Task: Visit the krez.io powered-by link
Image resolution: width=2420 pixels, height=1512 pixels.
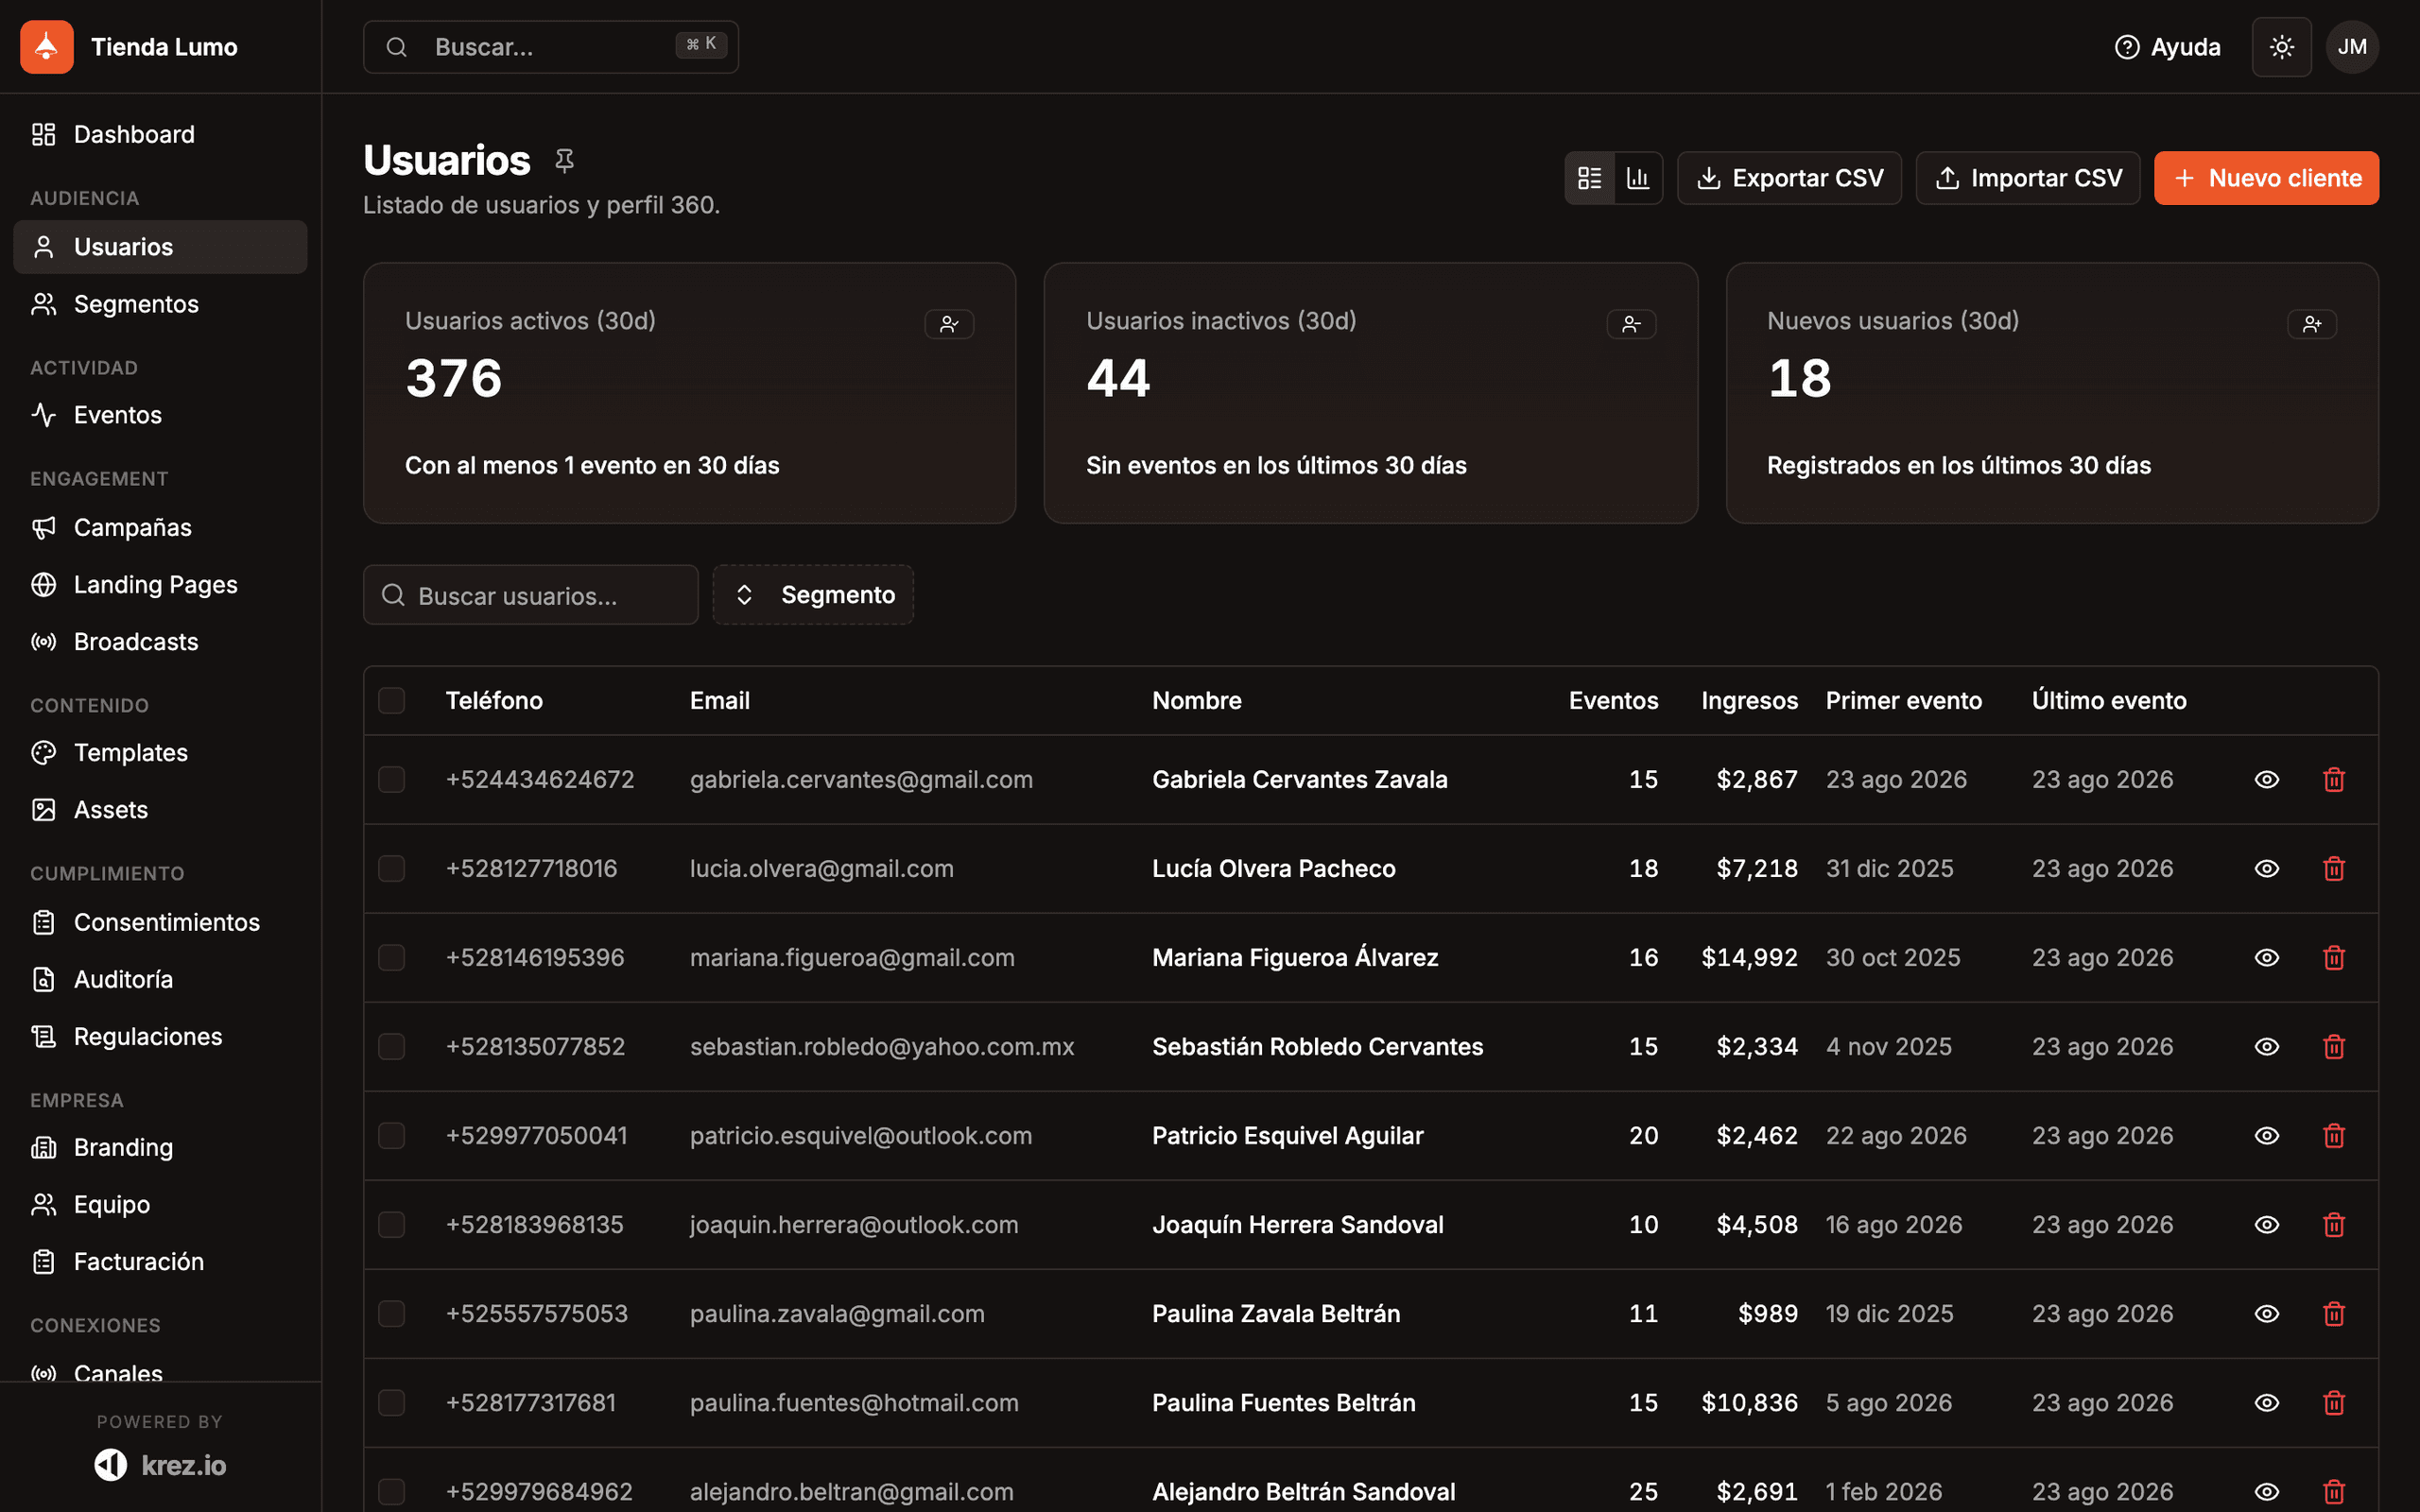Action: coord(160,1465)
